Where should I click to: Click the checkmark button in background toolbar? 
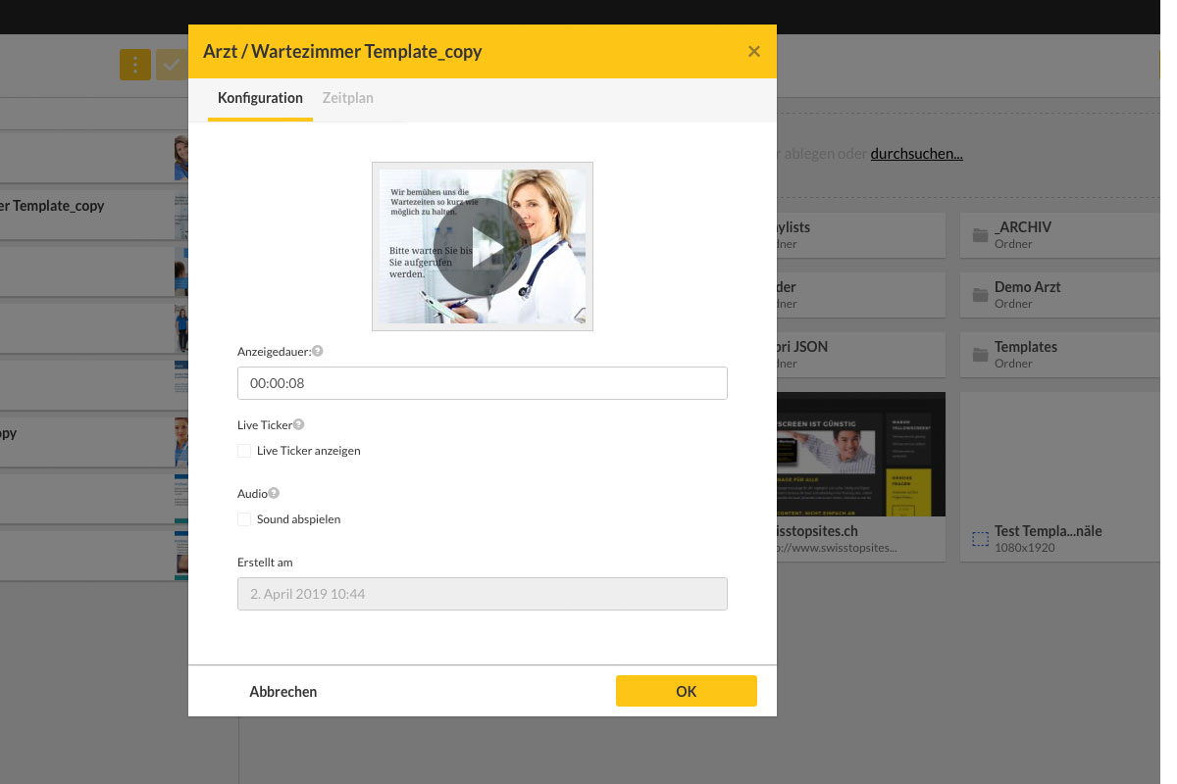point(172,65)
